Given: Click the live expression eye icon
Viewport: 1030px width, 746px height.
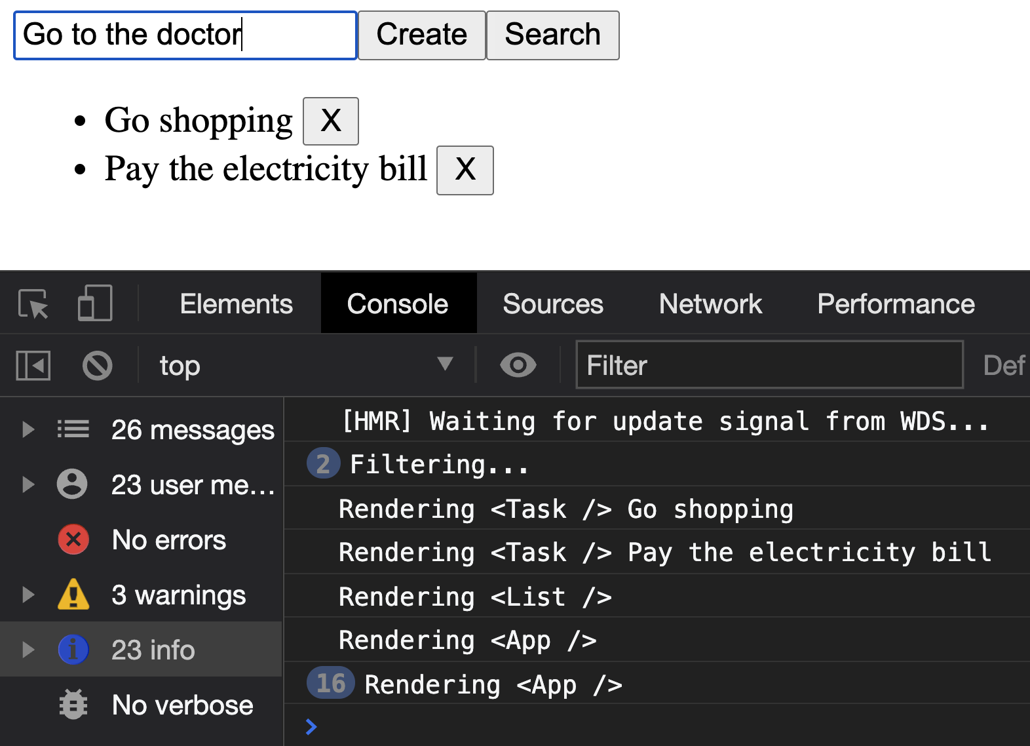Looking at the screenshot, I should (x=518, y=365).
